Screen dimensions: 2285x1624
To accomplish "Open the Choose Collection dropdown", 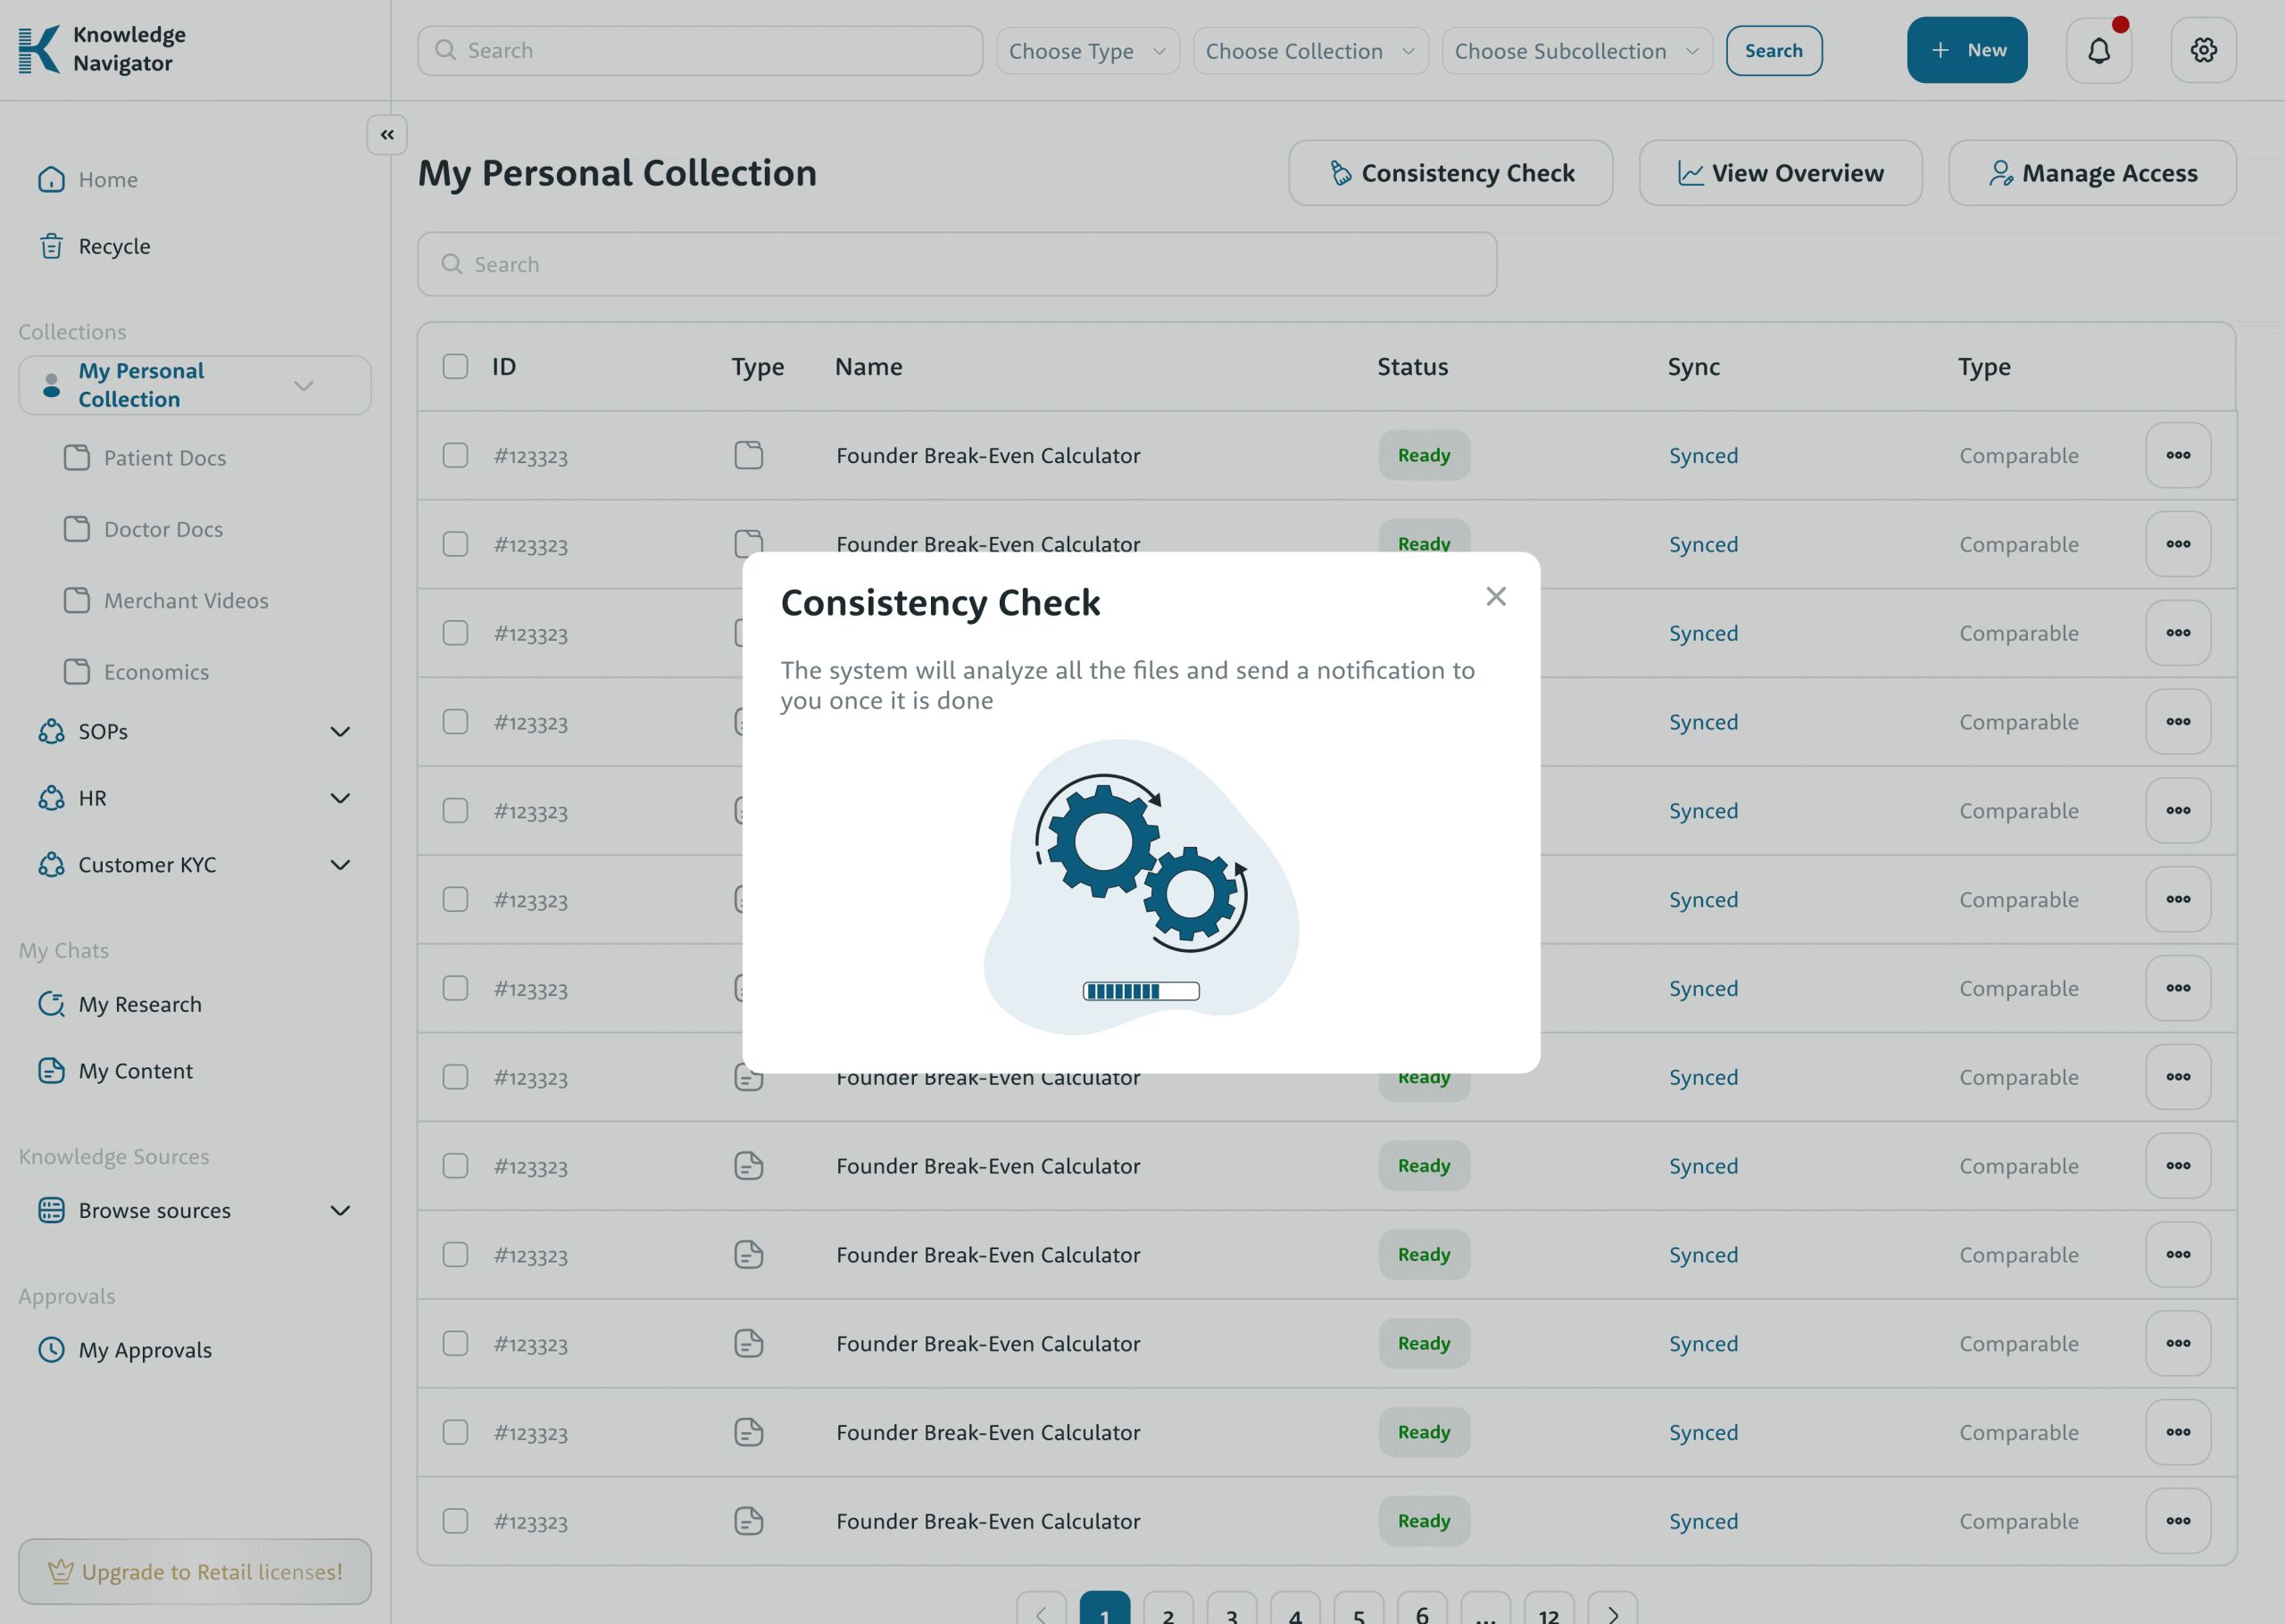I will coord(1309,51).
